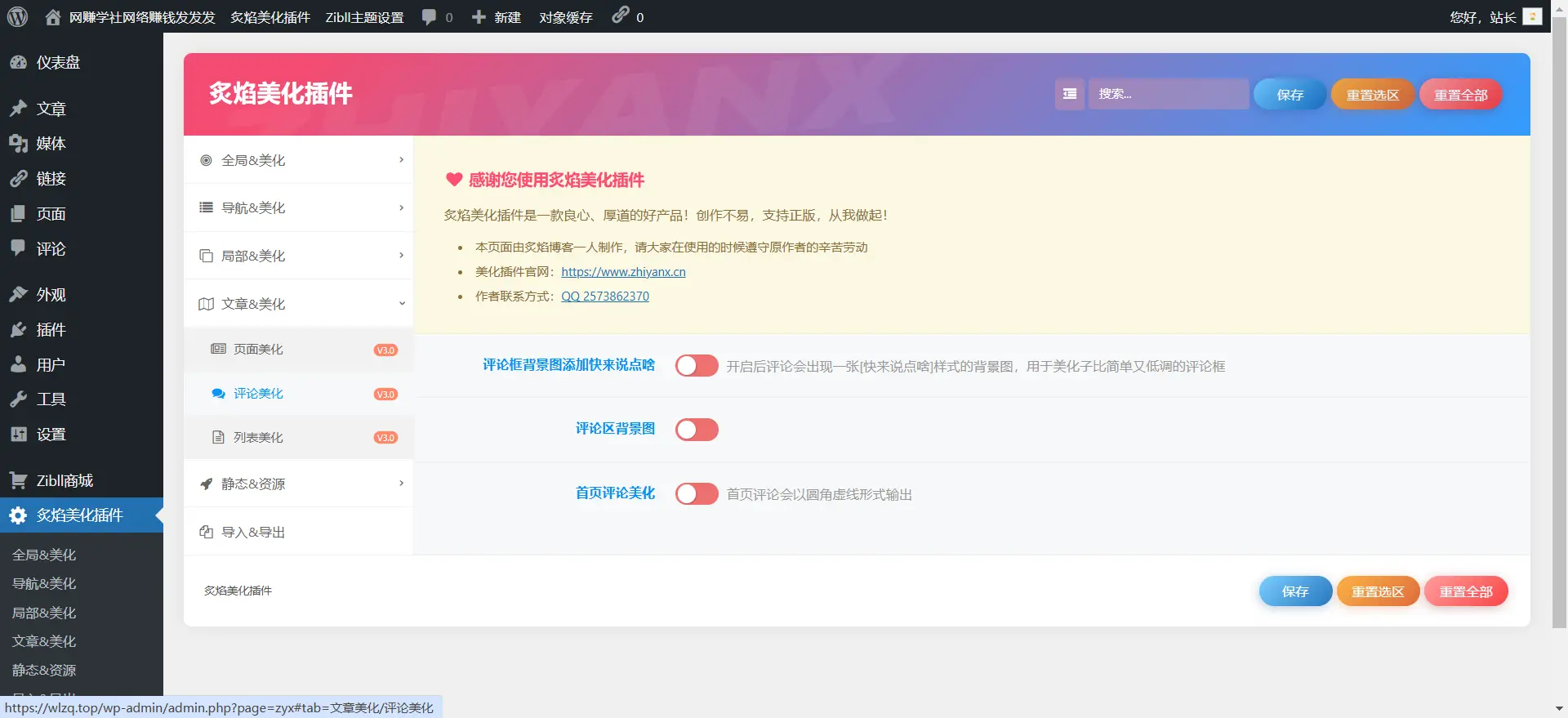Click the 全局&美化 target icon
1568x718 pixels.
pyautogui.click(x=207, y=161)
